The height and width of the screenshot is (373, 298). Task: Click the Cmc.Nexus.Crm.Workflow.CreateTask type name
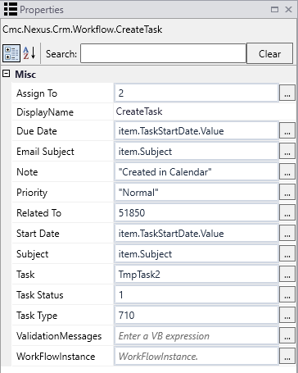tap(82, 30)
